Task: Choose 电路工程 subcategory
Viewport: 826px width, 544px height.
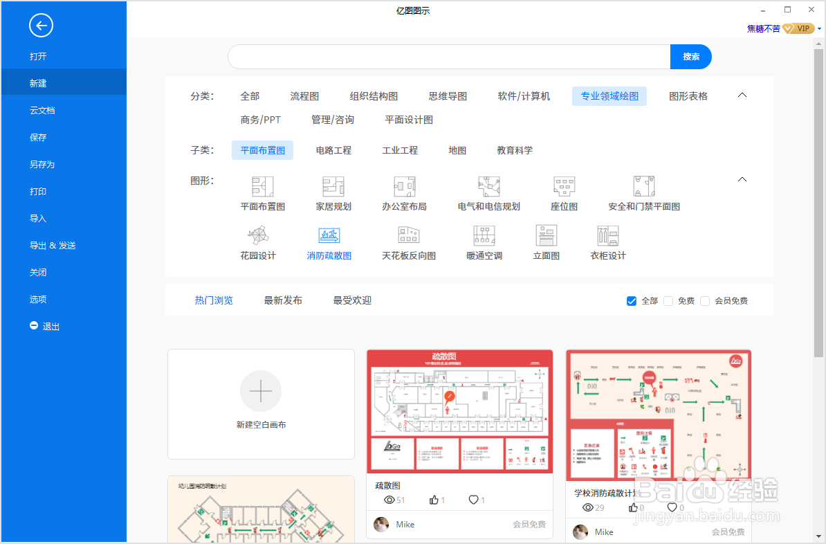Action: 333,150
